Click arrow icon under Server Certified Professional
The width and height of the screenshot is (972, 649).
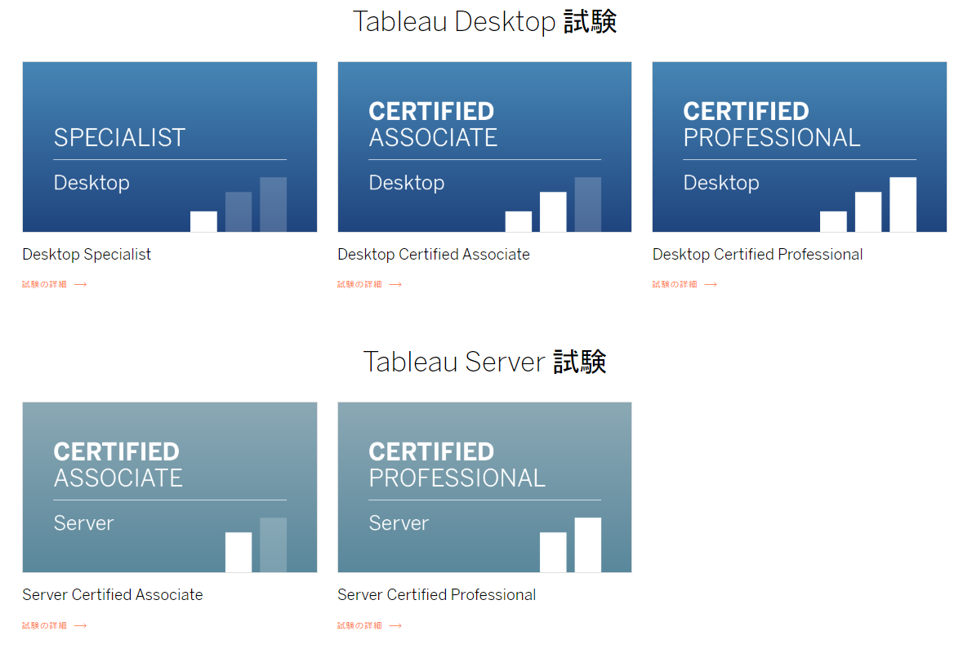395,625
